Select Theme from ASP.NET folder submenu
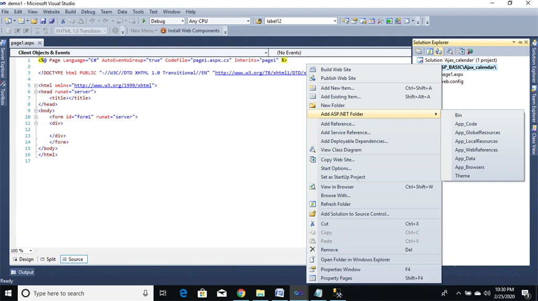The height and width of the screenshot is (301, 538). 483,176
